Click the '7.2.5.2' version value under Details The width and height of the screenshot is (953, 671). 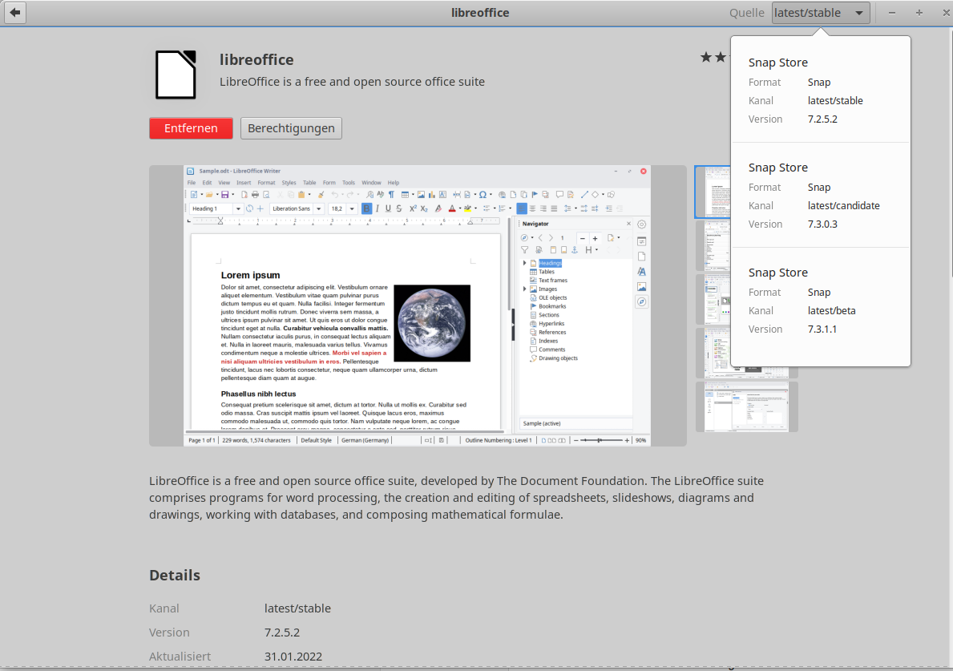click(282, 632)
